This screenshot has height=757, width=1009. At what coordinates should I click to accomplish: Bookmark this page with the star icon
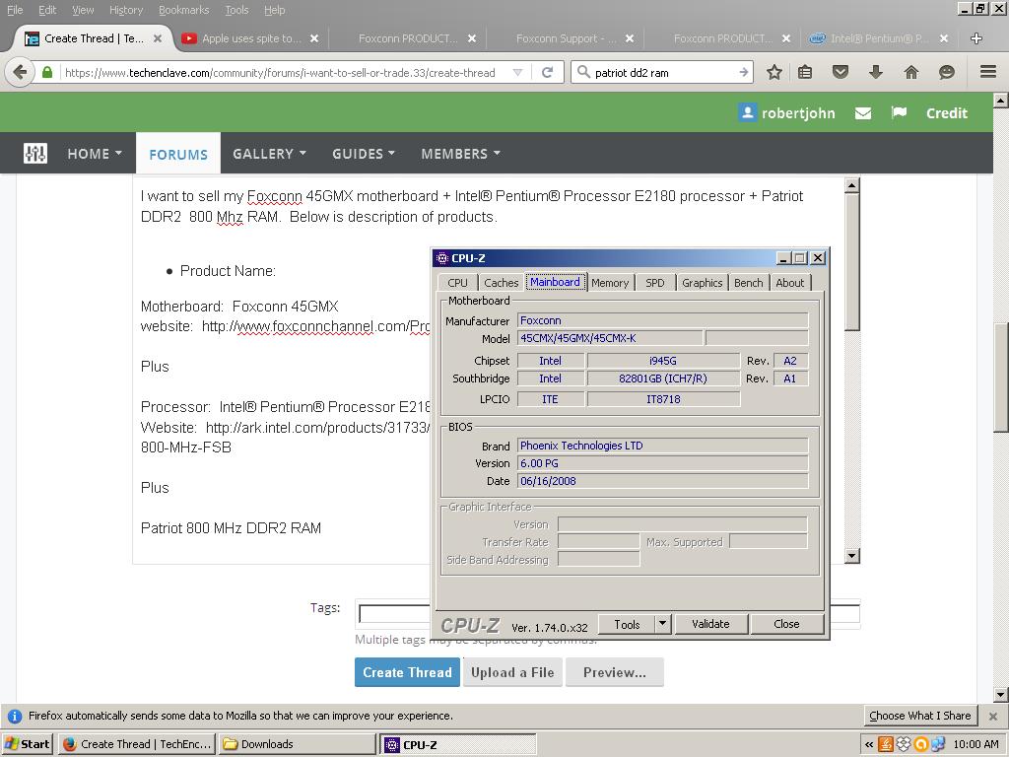click(x=774, y=72)
